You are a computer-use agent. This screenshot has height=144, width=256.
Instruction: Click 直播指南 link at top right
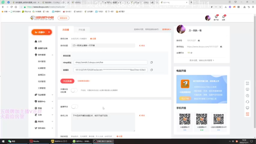pyautogui.click(x=166, y=29)
